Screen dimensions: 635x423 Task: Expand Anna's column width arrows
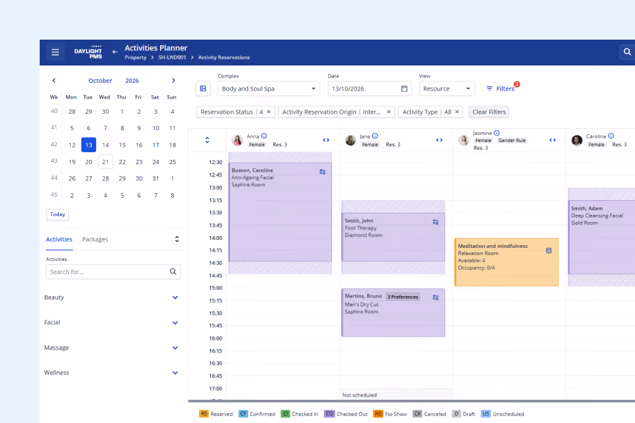tap(326, 140)
